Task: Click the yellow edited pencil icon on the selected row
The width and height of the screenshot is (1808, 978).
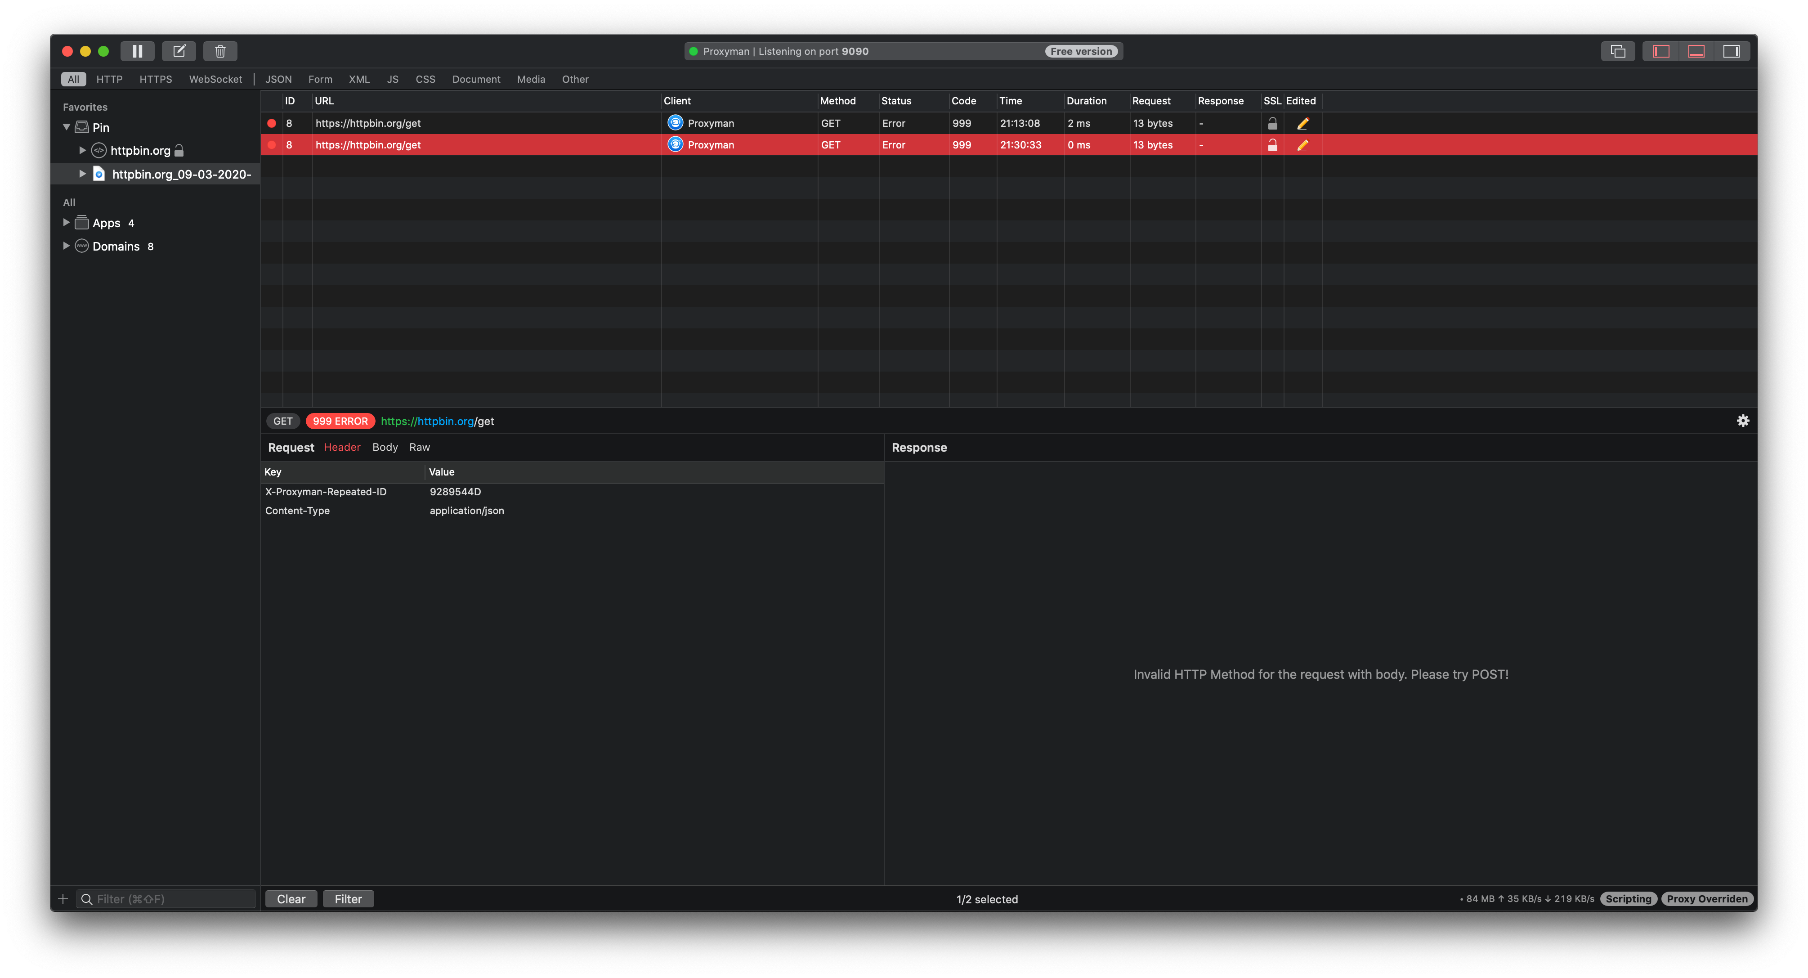Action: tap(1302, 144)
